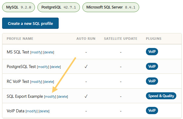Delete the SQL Export Example profile

[62, 97]
